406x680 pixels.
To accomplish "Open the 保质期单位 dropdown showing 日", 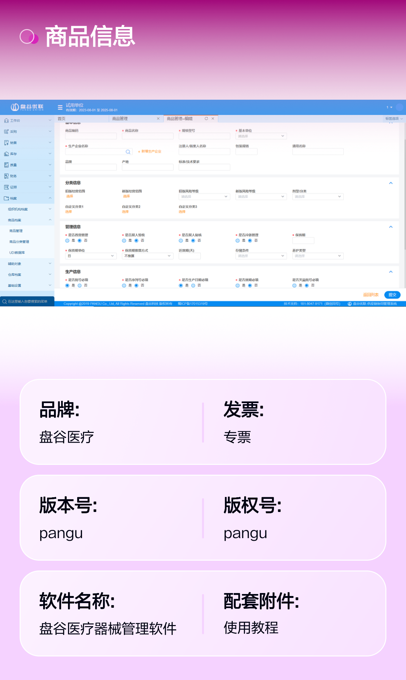I will click(91, 256).
